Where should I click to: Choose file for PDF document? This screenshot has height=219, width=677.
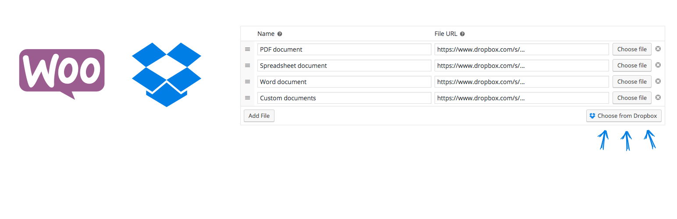632,49
